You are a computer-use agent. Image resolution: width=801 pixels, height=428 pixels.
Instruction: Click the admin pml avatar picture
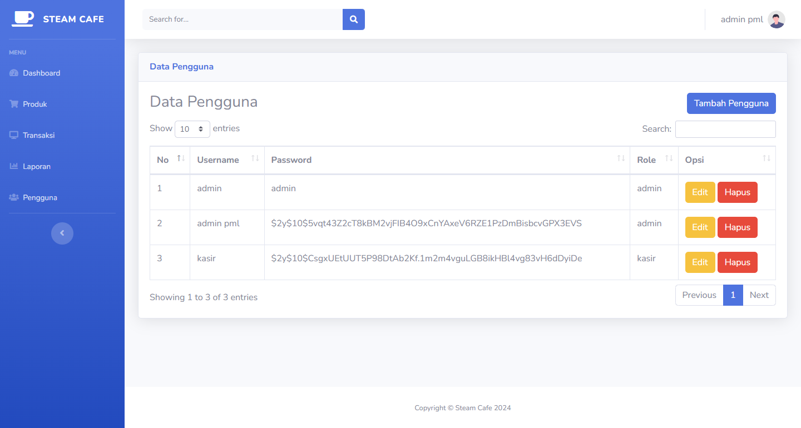tap(777, 19)
